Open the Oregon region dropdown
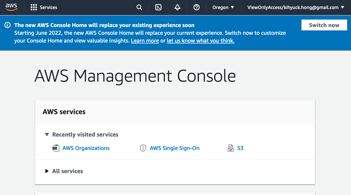 223,7
